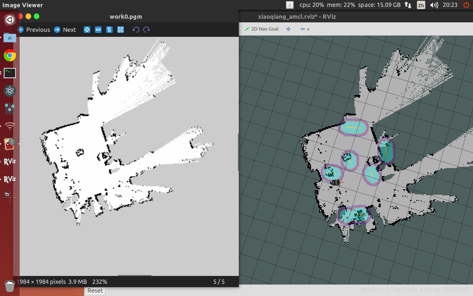The width and height of the screenshot is (473, 296).
Task: Switch to the second RViz launcher icon
Action: (10, 179)
